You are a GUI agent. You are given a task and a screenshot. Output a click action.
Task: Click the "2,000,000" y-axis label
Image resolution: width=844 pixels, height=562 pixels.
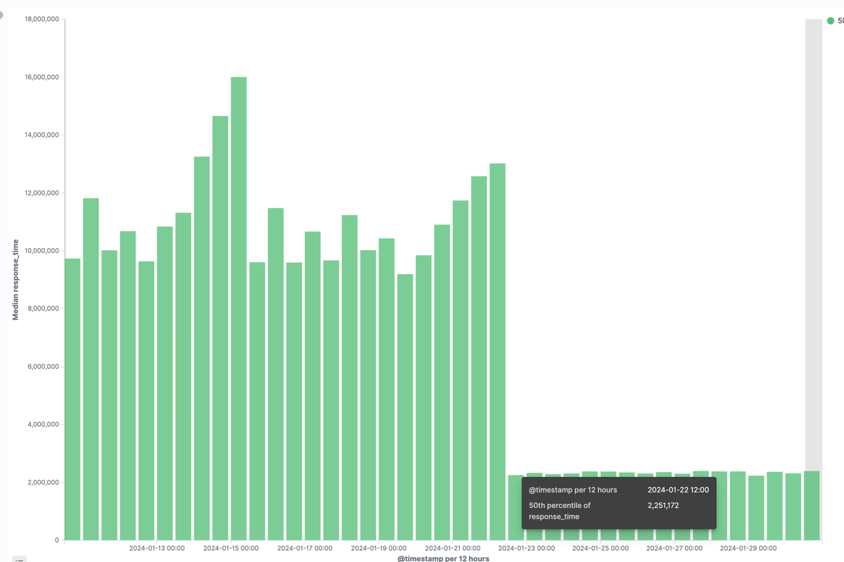point(44,483)
